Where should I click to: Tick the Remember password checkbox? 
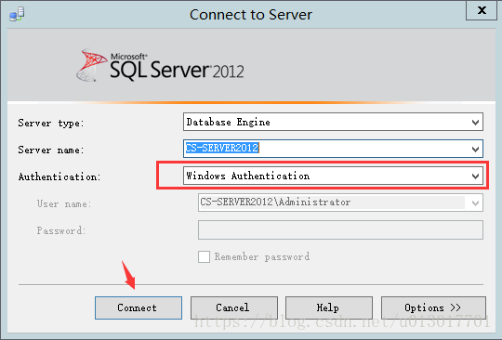point(204,256)
